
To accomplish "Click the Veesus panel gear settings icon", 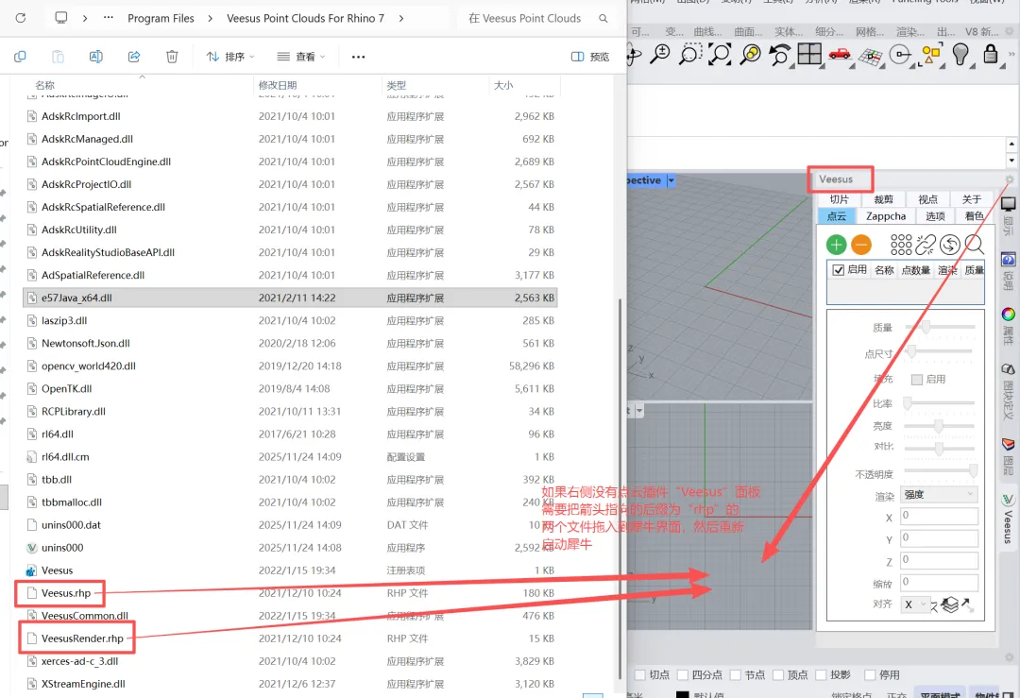I will [x=1010, y=179].
